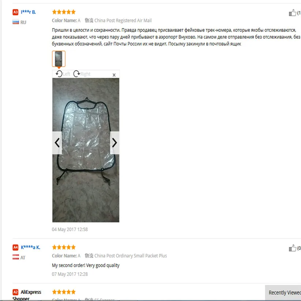This screenshot has height=301, width=301.
Task: Click the review photo thumbnail
Action: [59, 59]
